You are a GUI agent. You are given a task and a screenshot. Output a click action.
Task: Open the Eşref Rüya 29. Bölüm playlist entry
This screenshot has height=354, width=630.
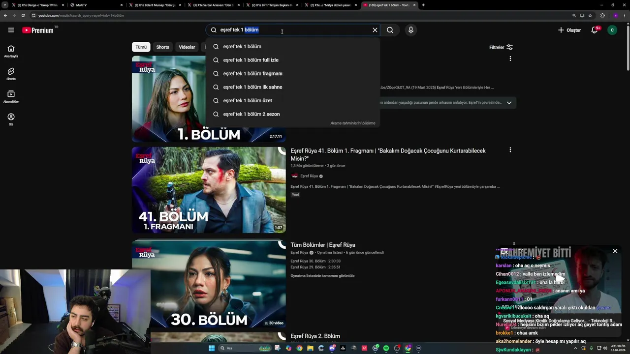315,267
